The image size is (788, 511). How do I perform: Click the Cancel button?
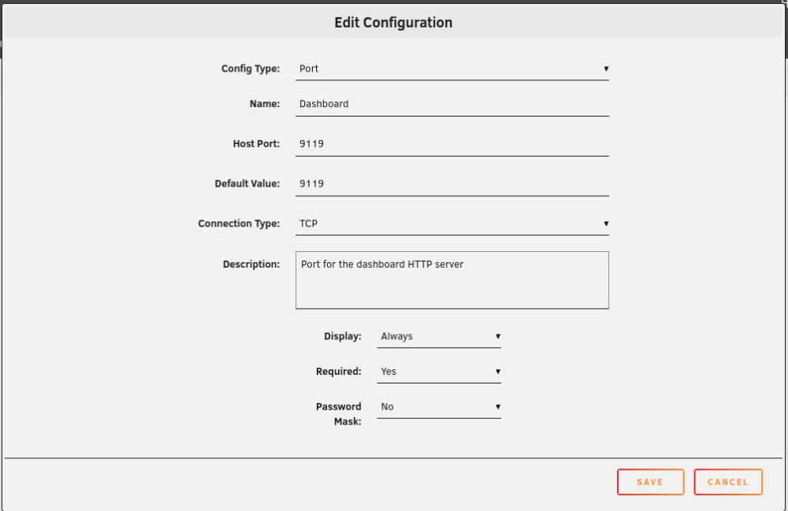coord(727,482)
